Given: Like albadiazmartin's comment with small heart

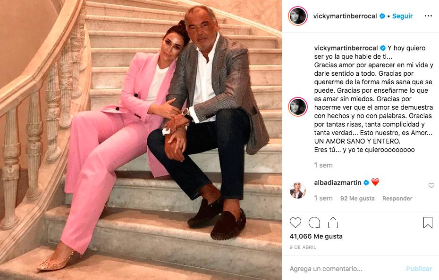Looking at the screenshot, I should 431,185.
